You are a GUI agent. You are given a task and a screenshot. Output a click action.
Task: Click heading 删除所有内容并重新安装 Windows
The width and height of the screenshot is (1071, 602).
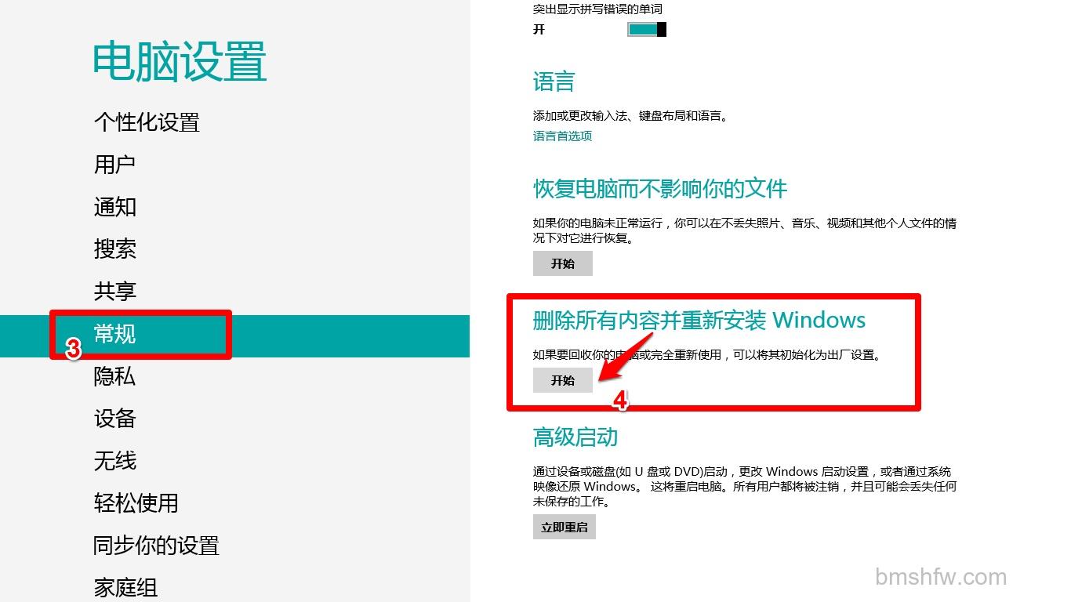coord(699,320)
